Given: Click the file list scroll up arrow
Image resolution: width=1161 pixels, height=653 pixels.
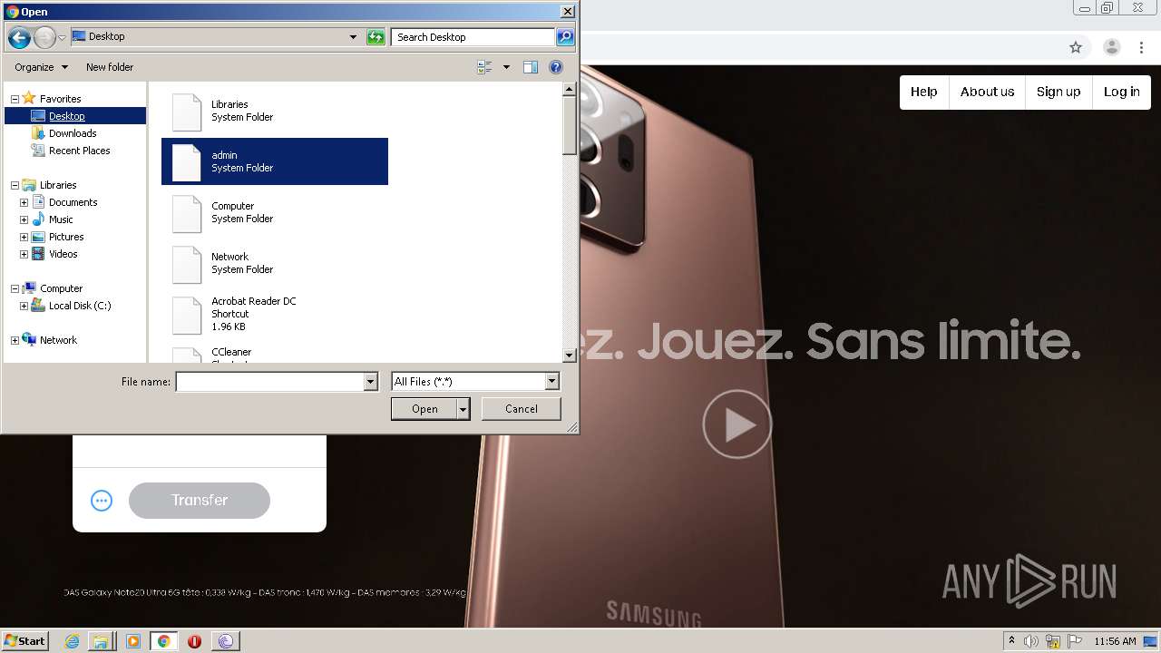Looking at the screenshot, I should 570,89.
